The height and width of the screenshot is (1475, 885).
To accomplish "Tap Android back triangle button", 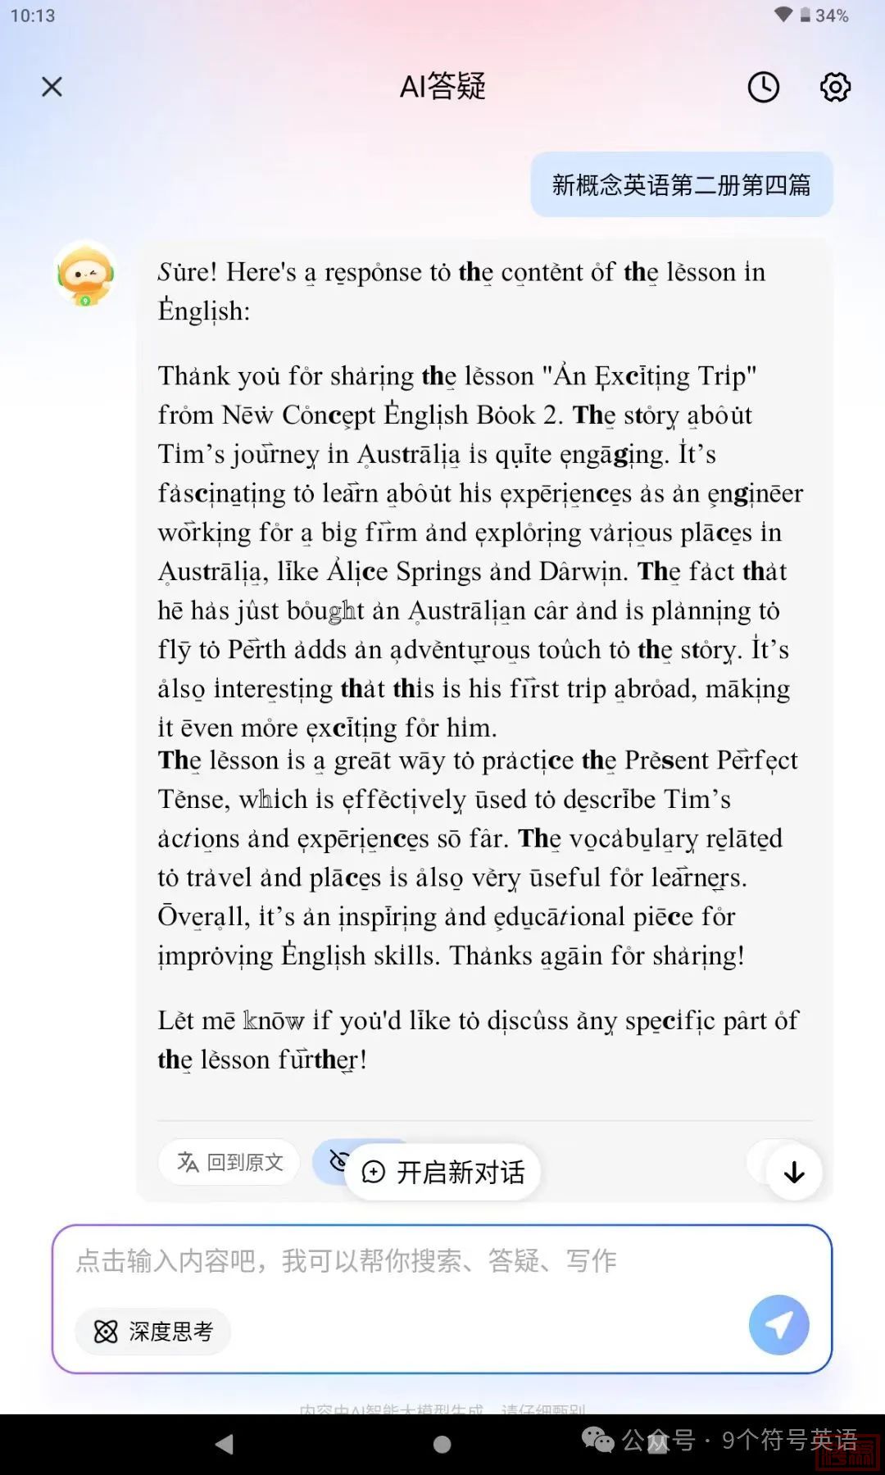I will 225,1444.
